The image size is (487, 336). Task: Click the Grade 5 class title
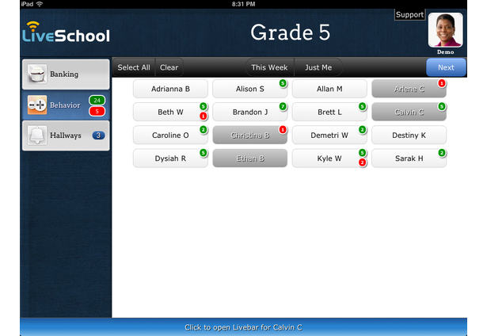click(x=290, y=32)
